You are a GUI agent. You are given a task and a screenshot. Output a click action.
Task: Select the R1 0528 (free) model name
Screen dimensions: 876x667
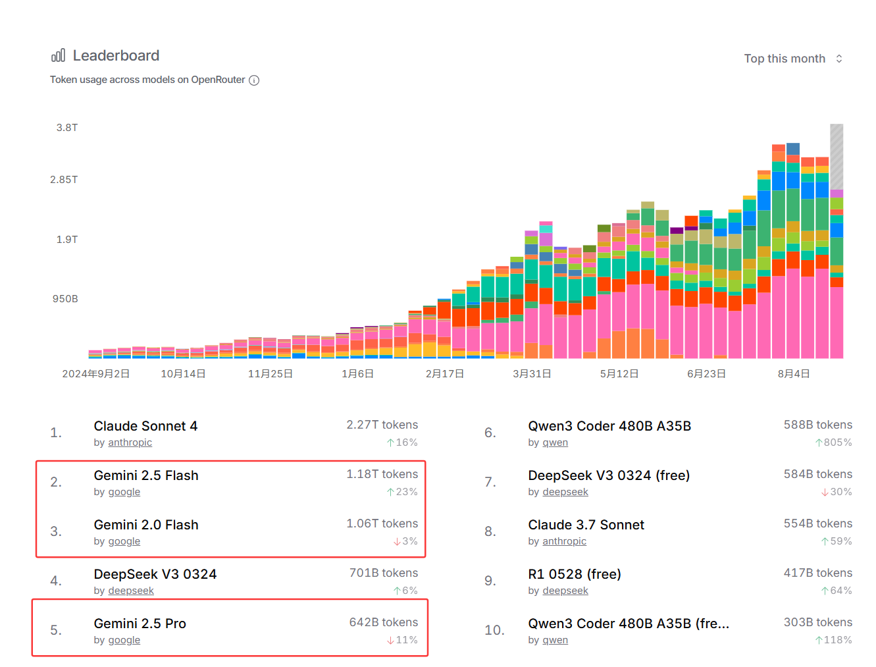click(x=575, y=574)
